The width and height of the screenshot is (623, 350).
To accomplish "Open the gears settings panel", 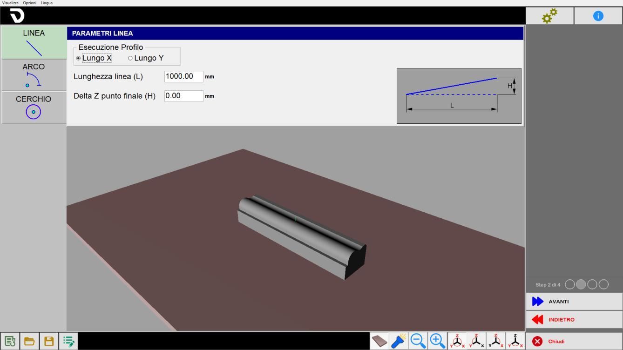I will coord(549,16).
